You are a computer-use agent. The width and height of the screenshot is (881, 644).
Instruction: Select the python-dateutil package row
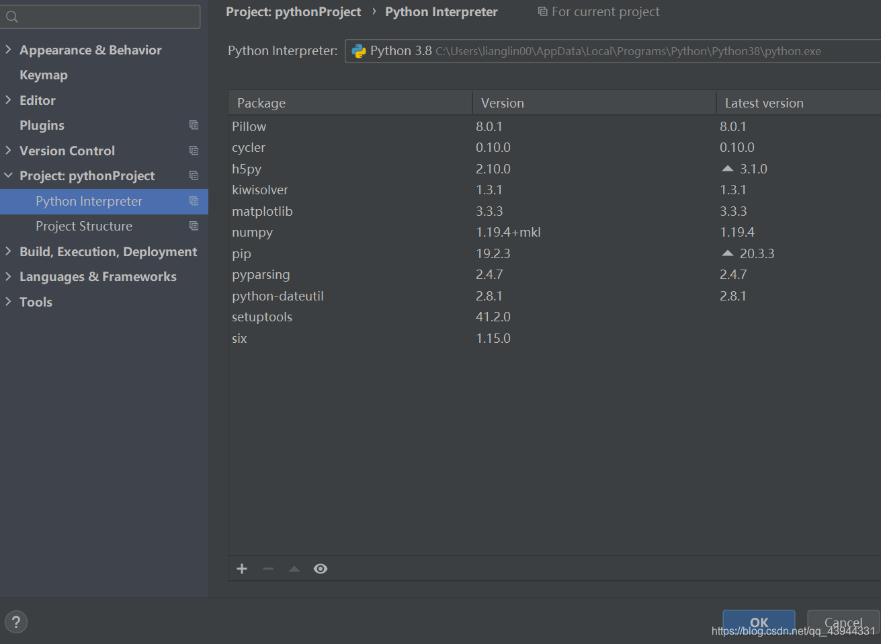point(554,296)
